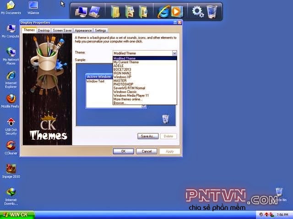Open the ViGlance desktop icon
This screenshot has width=293, height=219.
click(x=33, y=7)
